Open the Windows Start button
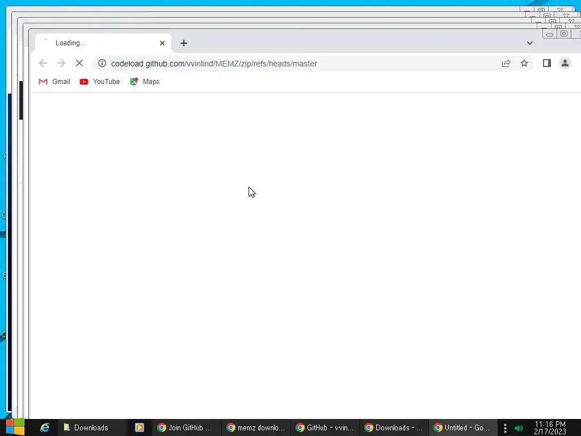Image resolution: width=581 pixels, height=436 pixels. [x=15, y=427]
